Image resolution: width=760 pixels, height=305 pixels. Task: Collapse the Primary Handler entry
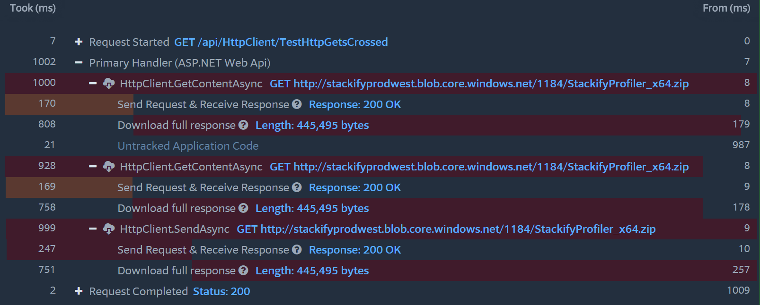(78, 62)
